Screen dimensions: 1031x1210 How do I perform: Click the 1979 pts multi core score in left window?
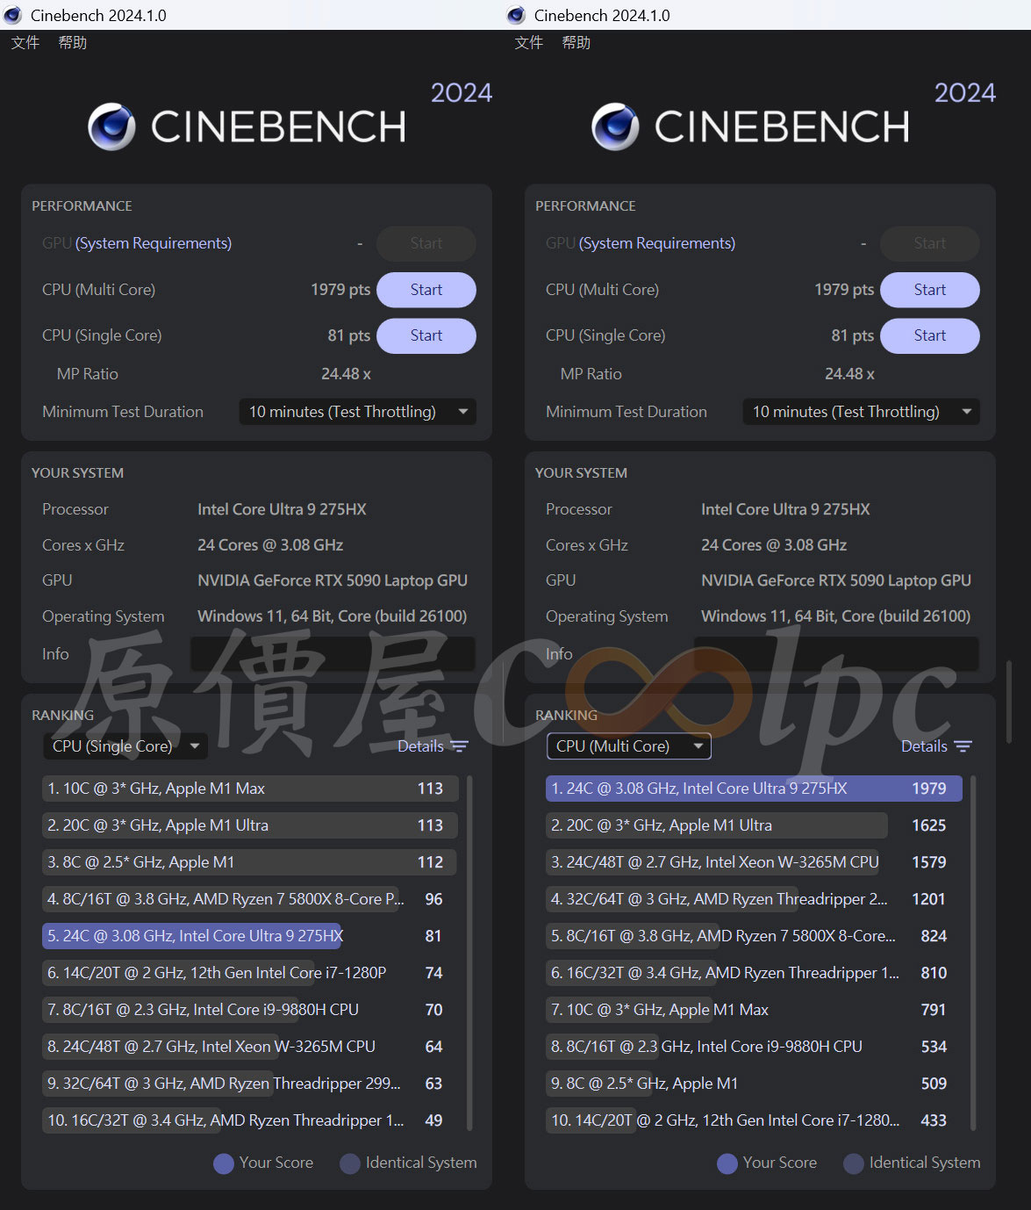[x=340, y=290]
